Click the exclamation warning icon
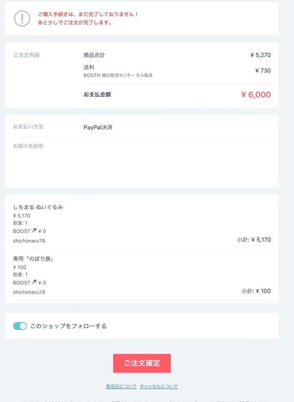This screenshot has width=294, height=402. (22, 18)
